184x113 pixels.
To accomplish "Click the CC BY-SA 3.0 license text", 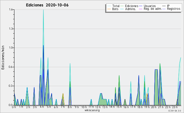I will click(174, 111).
